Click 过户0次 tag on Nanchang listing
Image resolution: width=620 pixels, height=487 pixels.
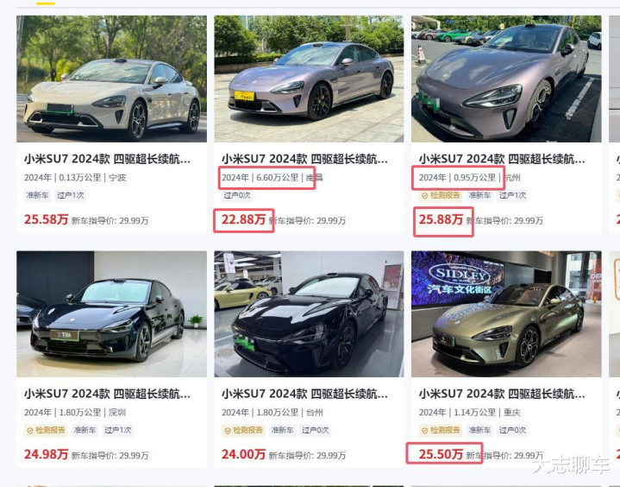pyautogui.click(x=237, y=196)
